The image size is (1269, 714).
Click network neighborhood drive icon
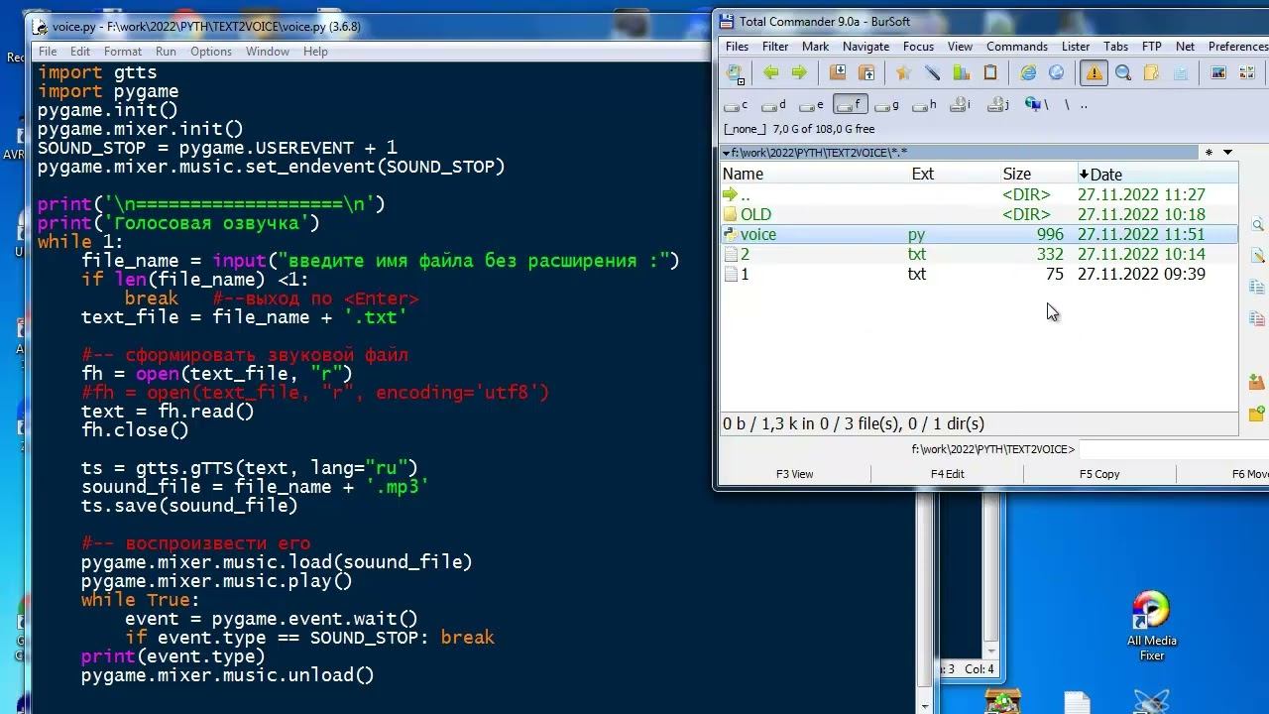(1034, 104)
